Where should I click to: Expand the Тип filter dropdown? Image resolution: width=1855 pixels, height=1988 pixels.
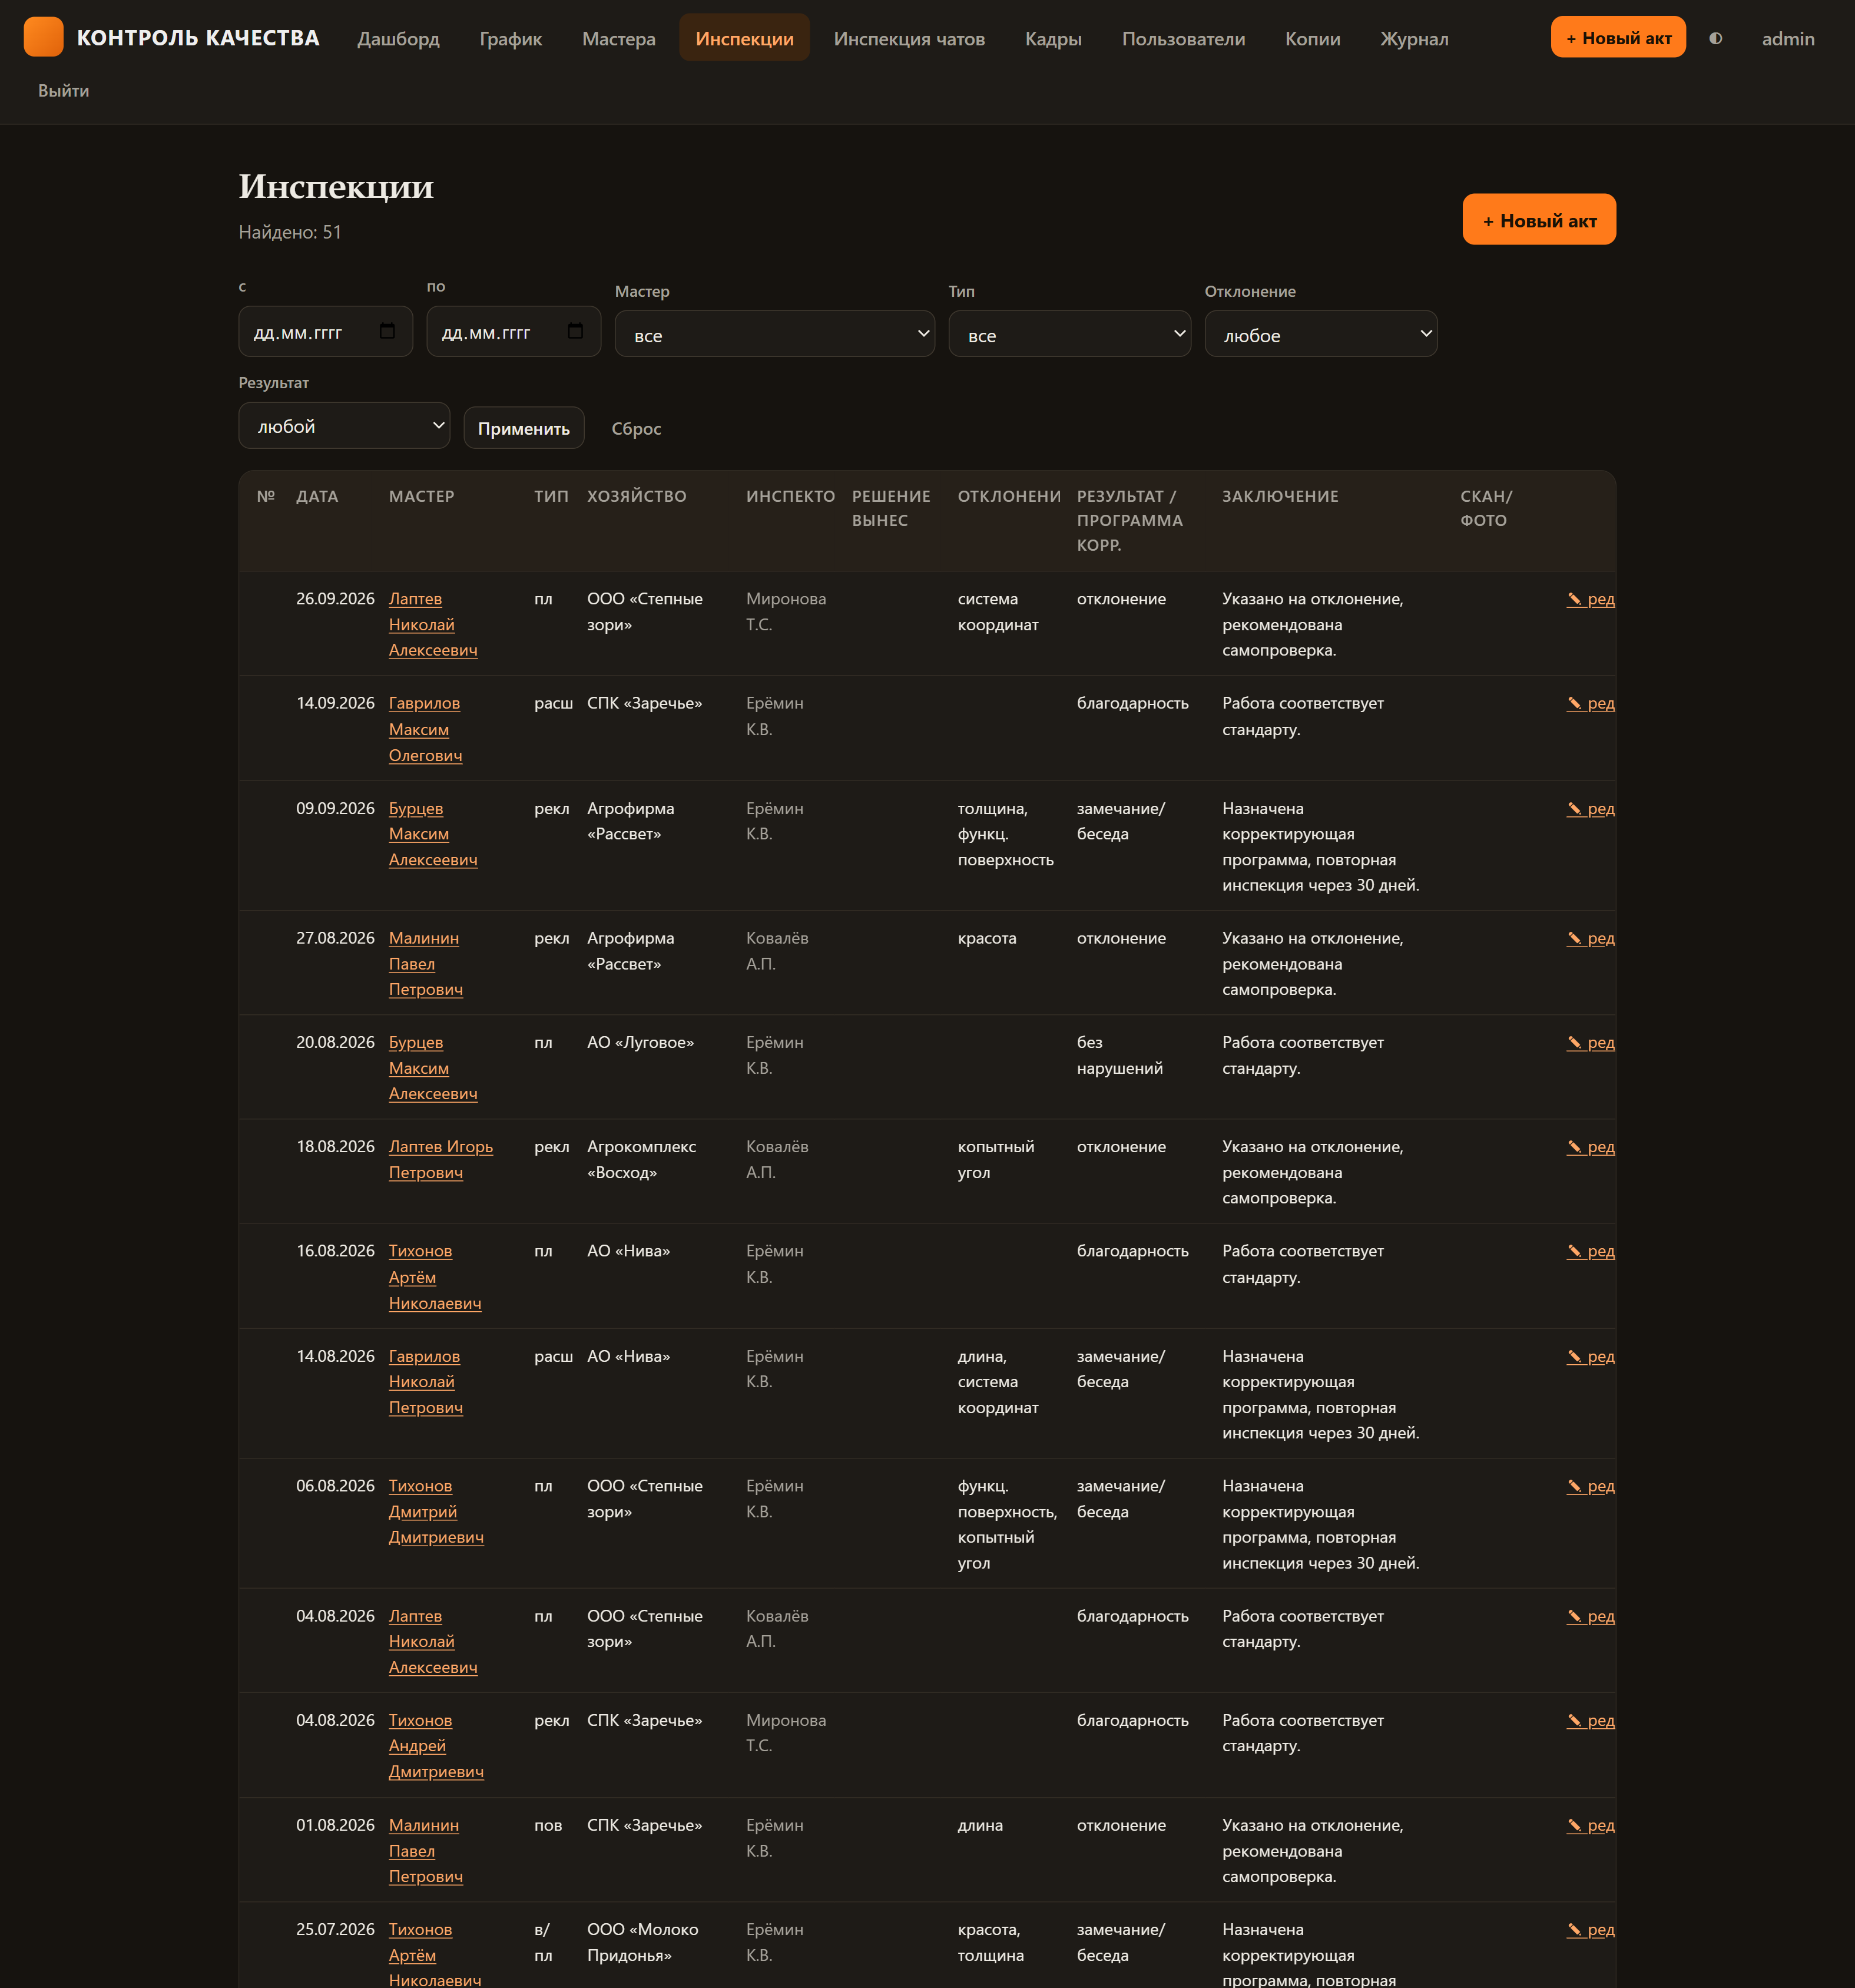[1069, 334]
